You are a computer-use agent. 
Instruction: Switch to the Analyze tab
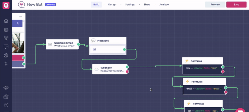(x=164, y=5)
